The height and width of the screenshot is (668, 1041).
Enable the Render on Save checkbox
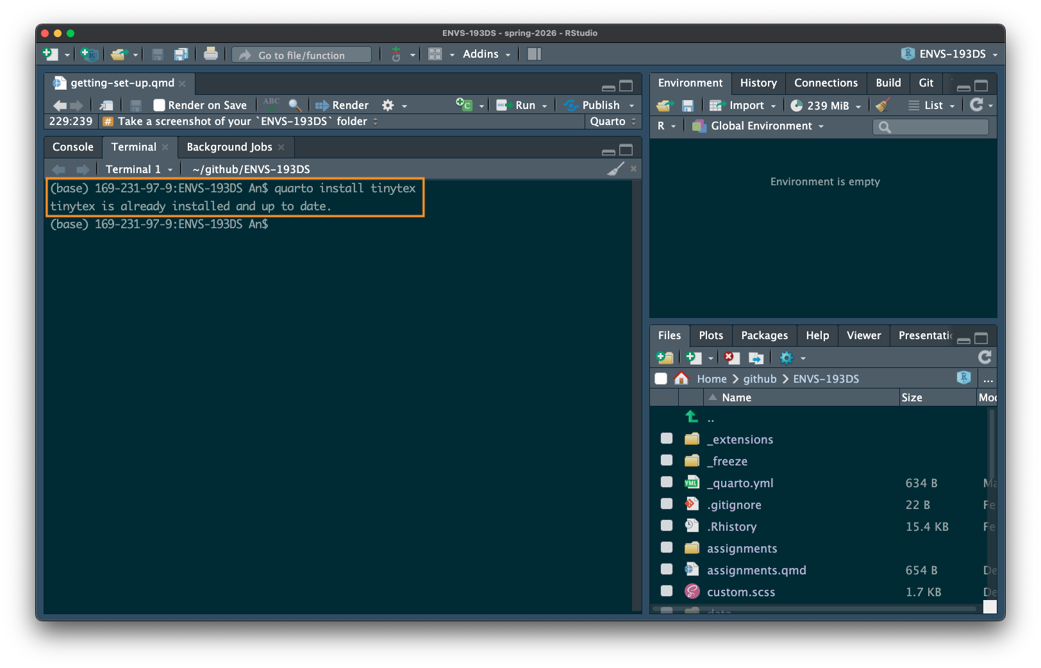[x=159, y=105]
